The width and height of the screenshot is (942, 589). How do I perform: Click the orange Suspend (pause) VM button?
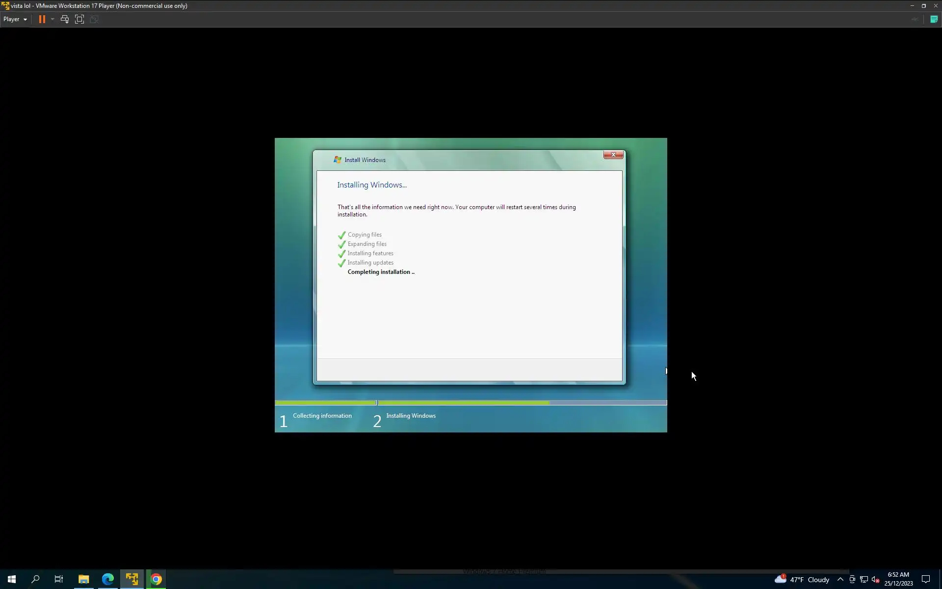(42, 19)
